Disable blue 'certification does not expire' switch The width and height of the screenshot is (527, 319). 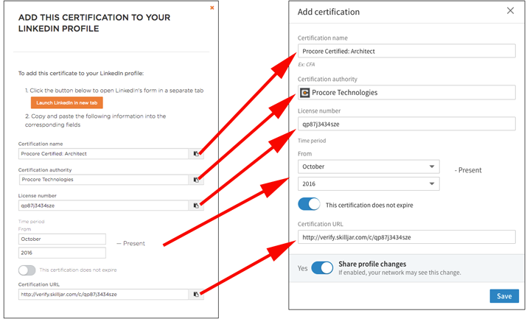pos(309,204)
